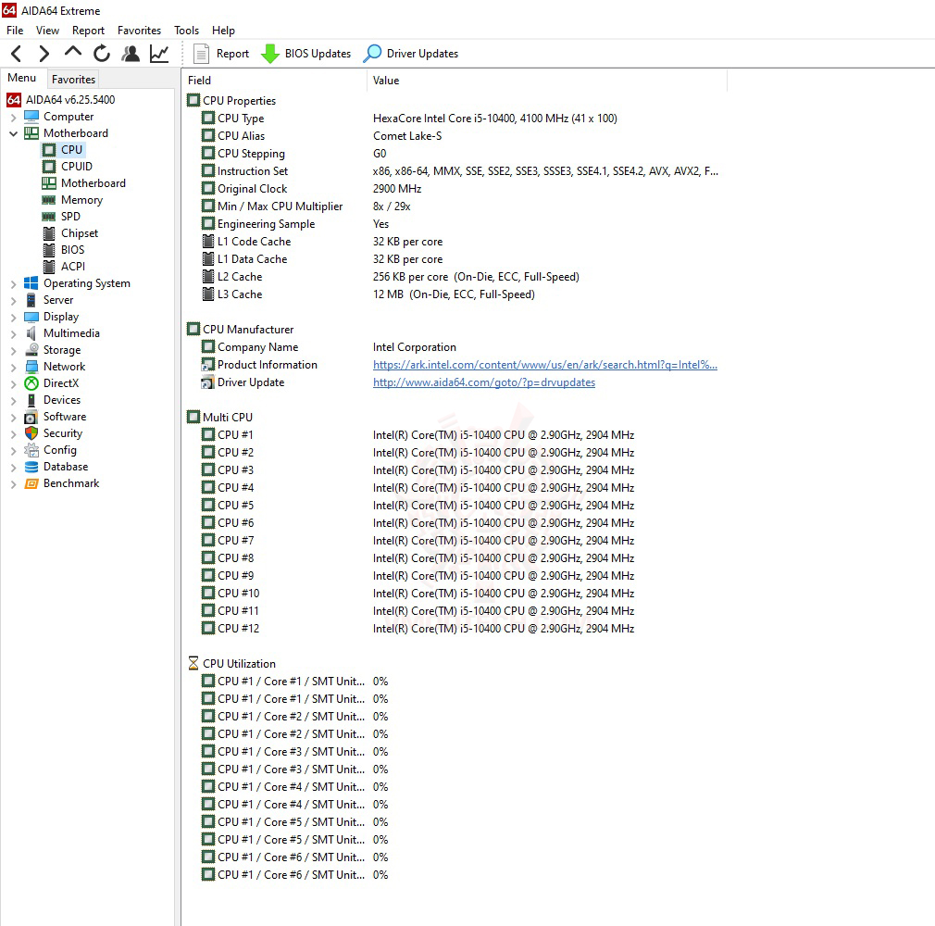Screen dimensions: 935x926
Task: Open the Intel ARK product information link
Action: tap(545, 365)
